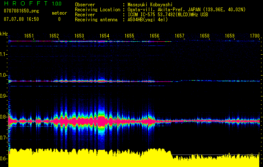Click the 1652 time axis marker

(54, 36)
